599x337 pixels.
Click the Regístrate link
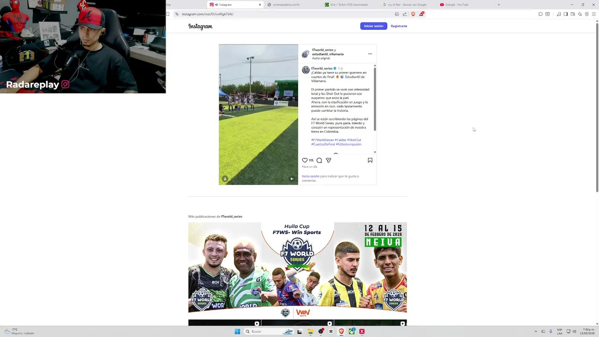coord(399,26)
